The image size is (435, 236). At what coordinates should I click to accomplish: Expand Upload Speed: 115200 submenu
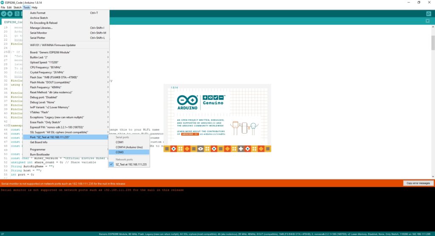[x=66, y=62]
